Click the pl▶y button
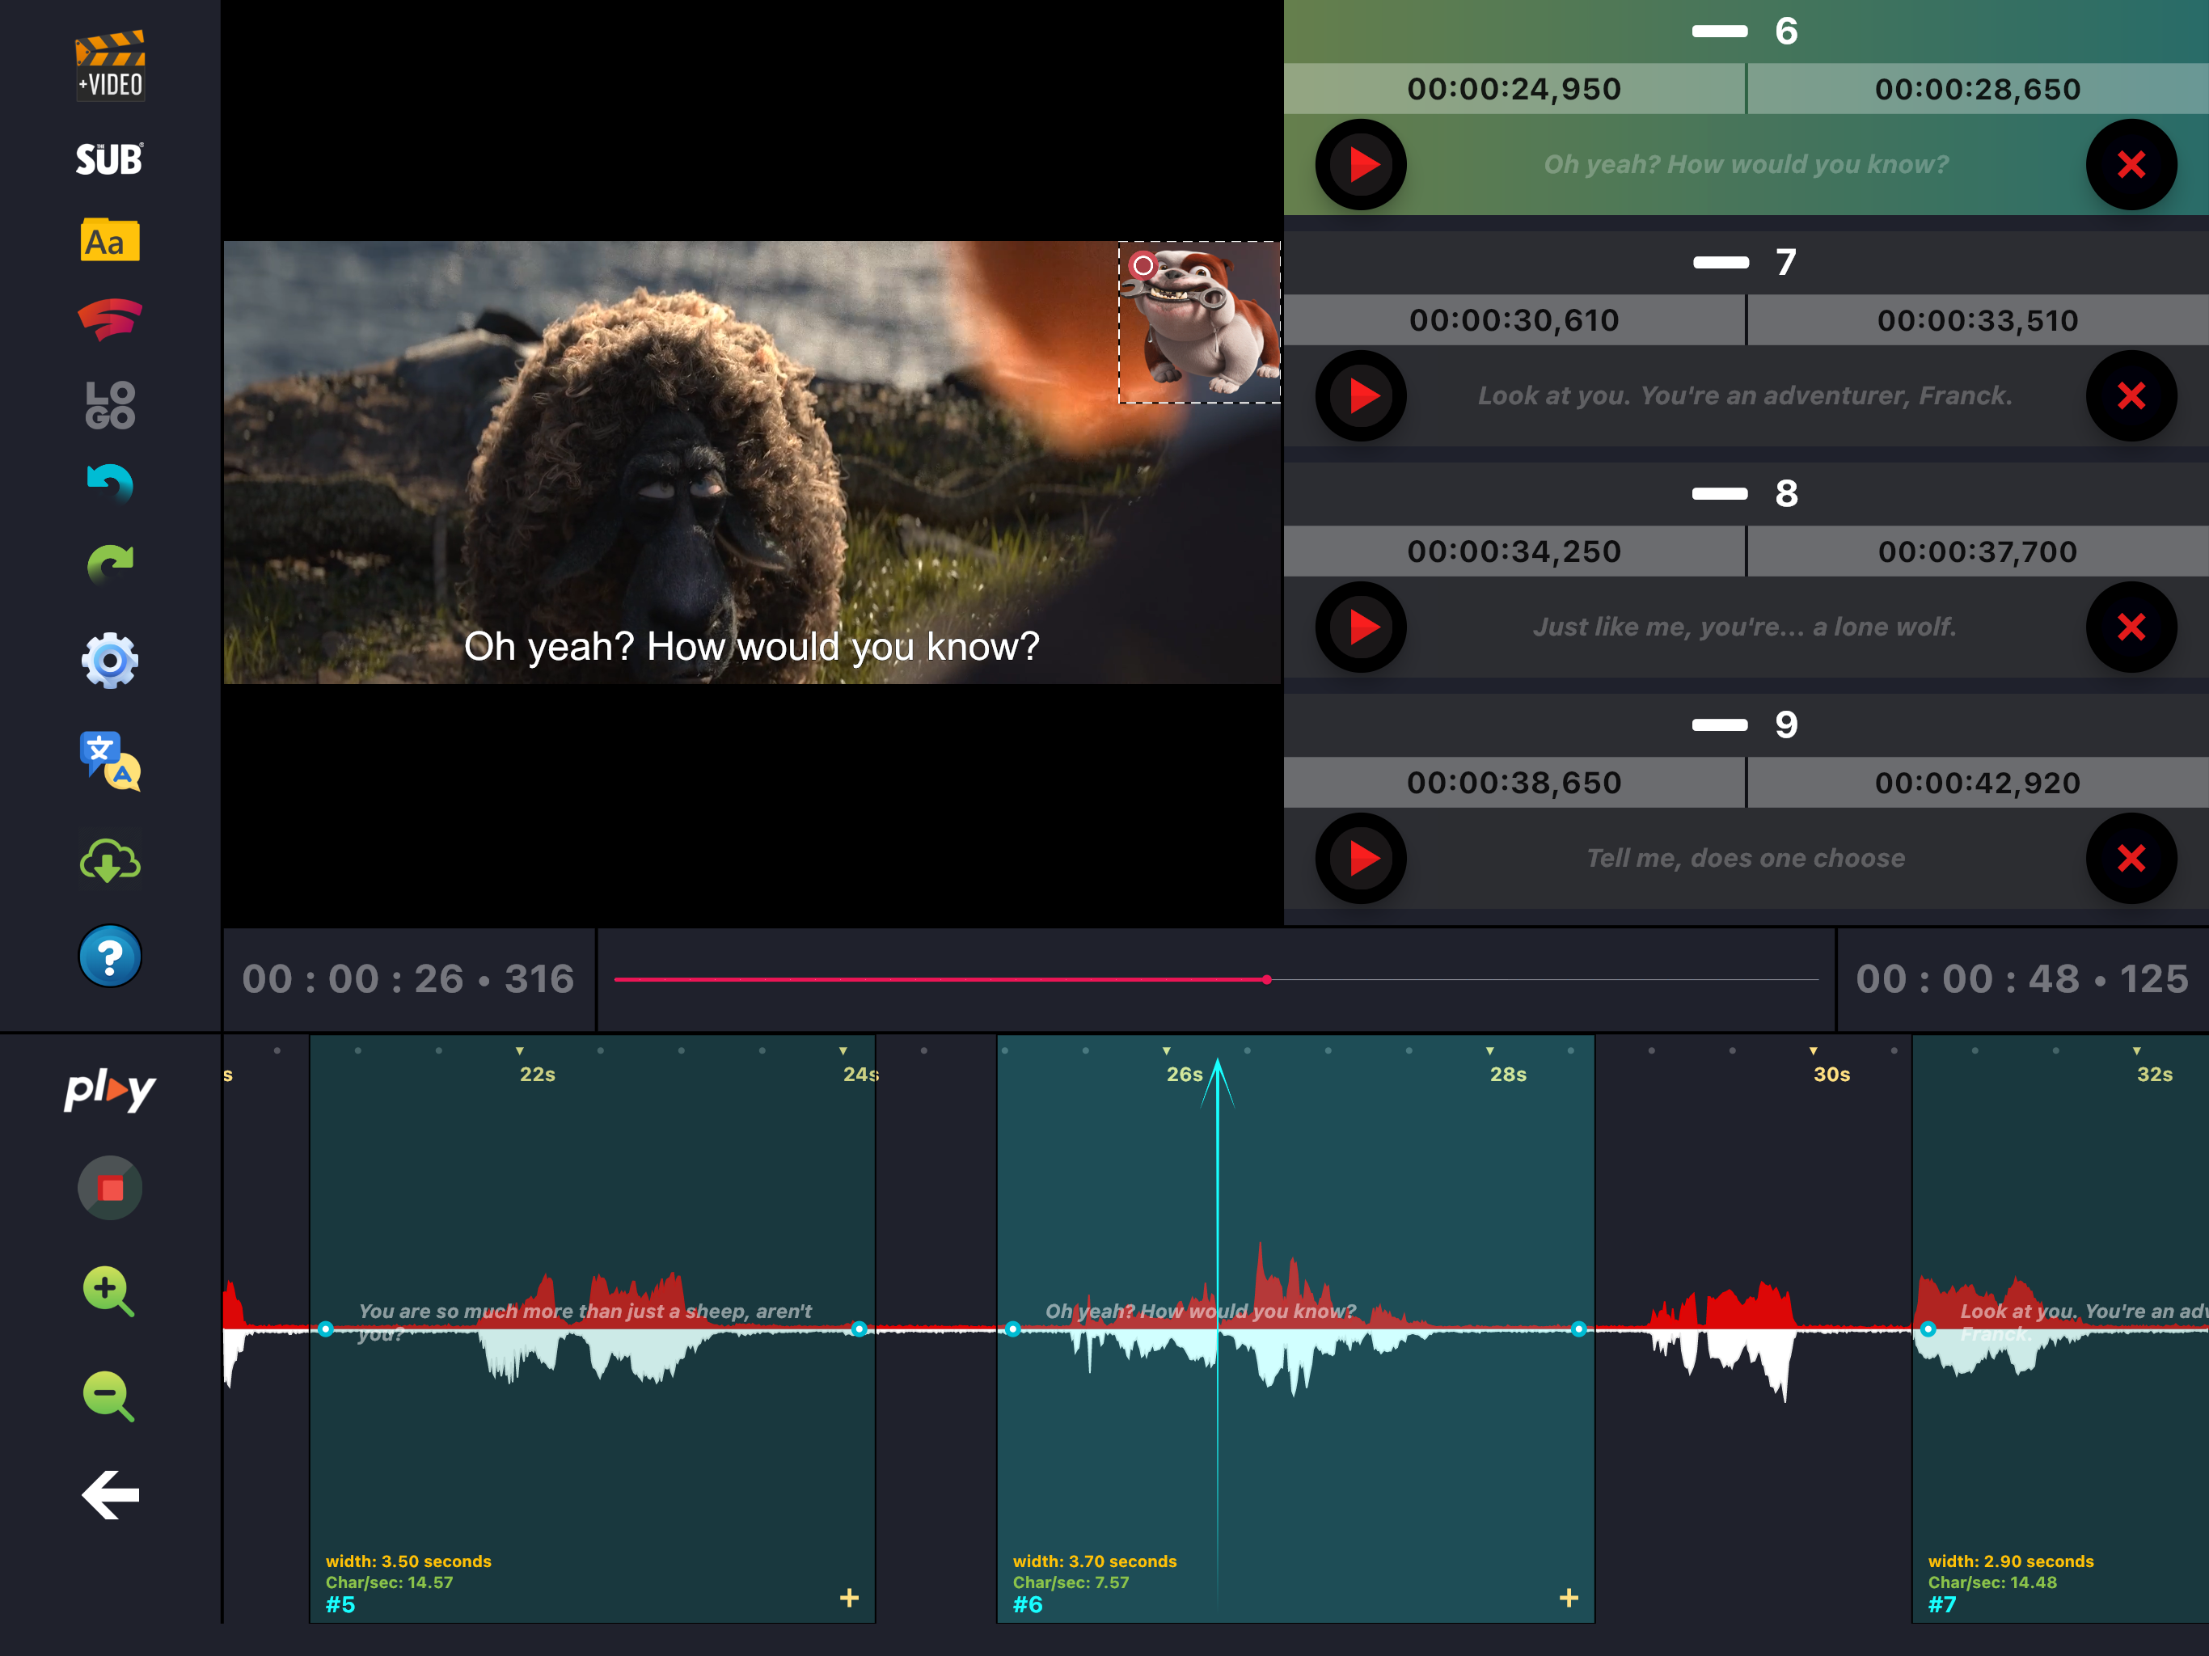 pos(110,1090)
